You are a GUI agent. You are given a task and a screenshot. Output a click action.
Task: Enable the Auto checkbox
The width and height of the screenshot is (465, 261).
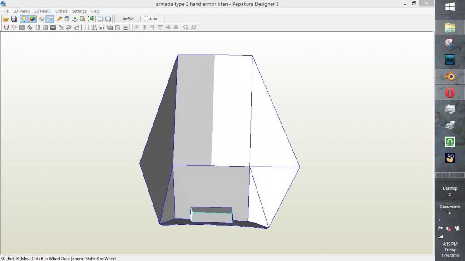[146, 19]
